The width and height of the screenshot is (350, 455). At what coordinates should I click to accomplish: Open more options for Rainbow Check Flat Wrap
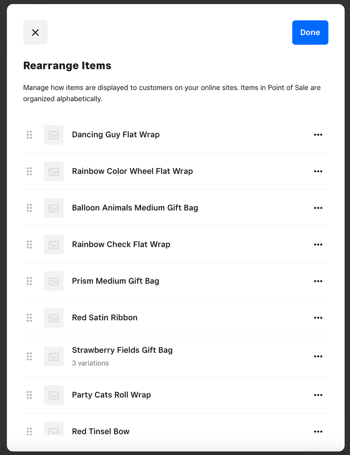coord(318,245)
